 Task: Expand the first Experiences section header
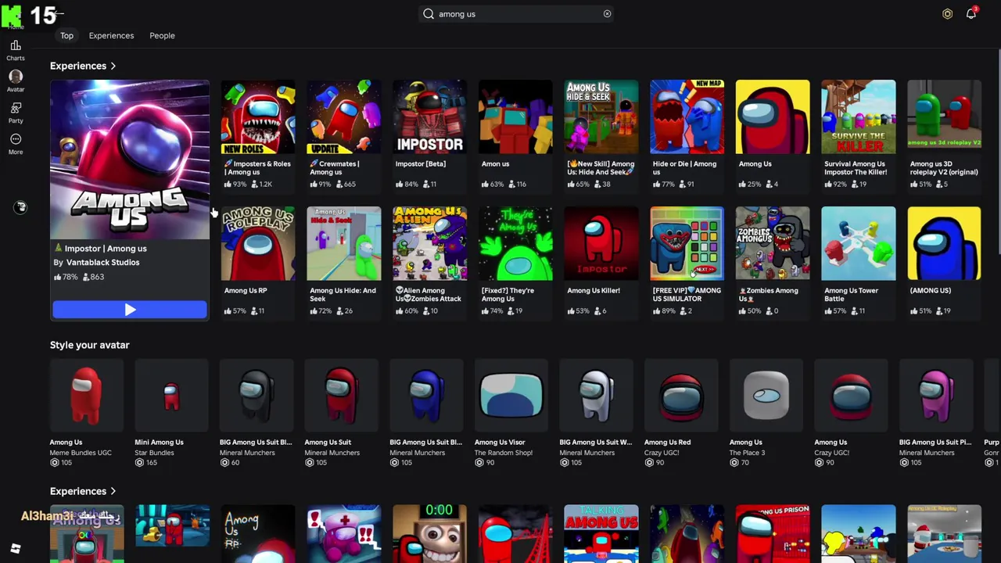tap(83, 66)
